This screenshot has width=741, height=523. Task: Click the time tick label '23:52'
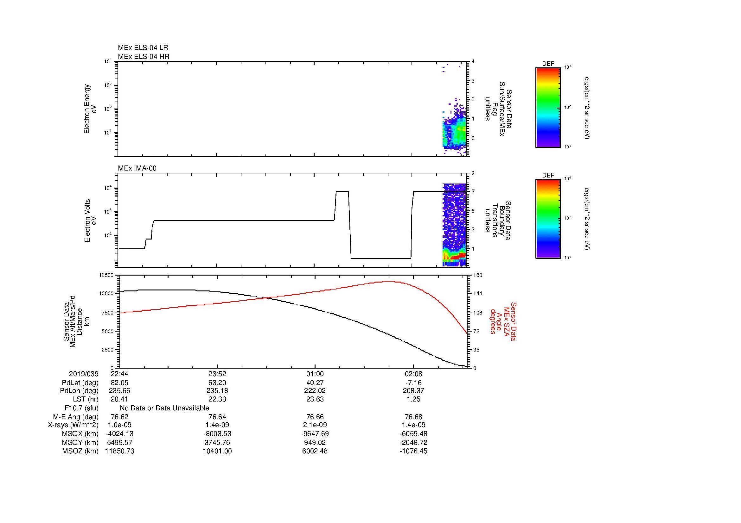(217, 374)
